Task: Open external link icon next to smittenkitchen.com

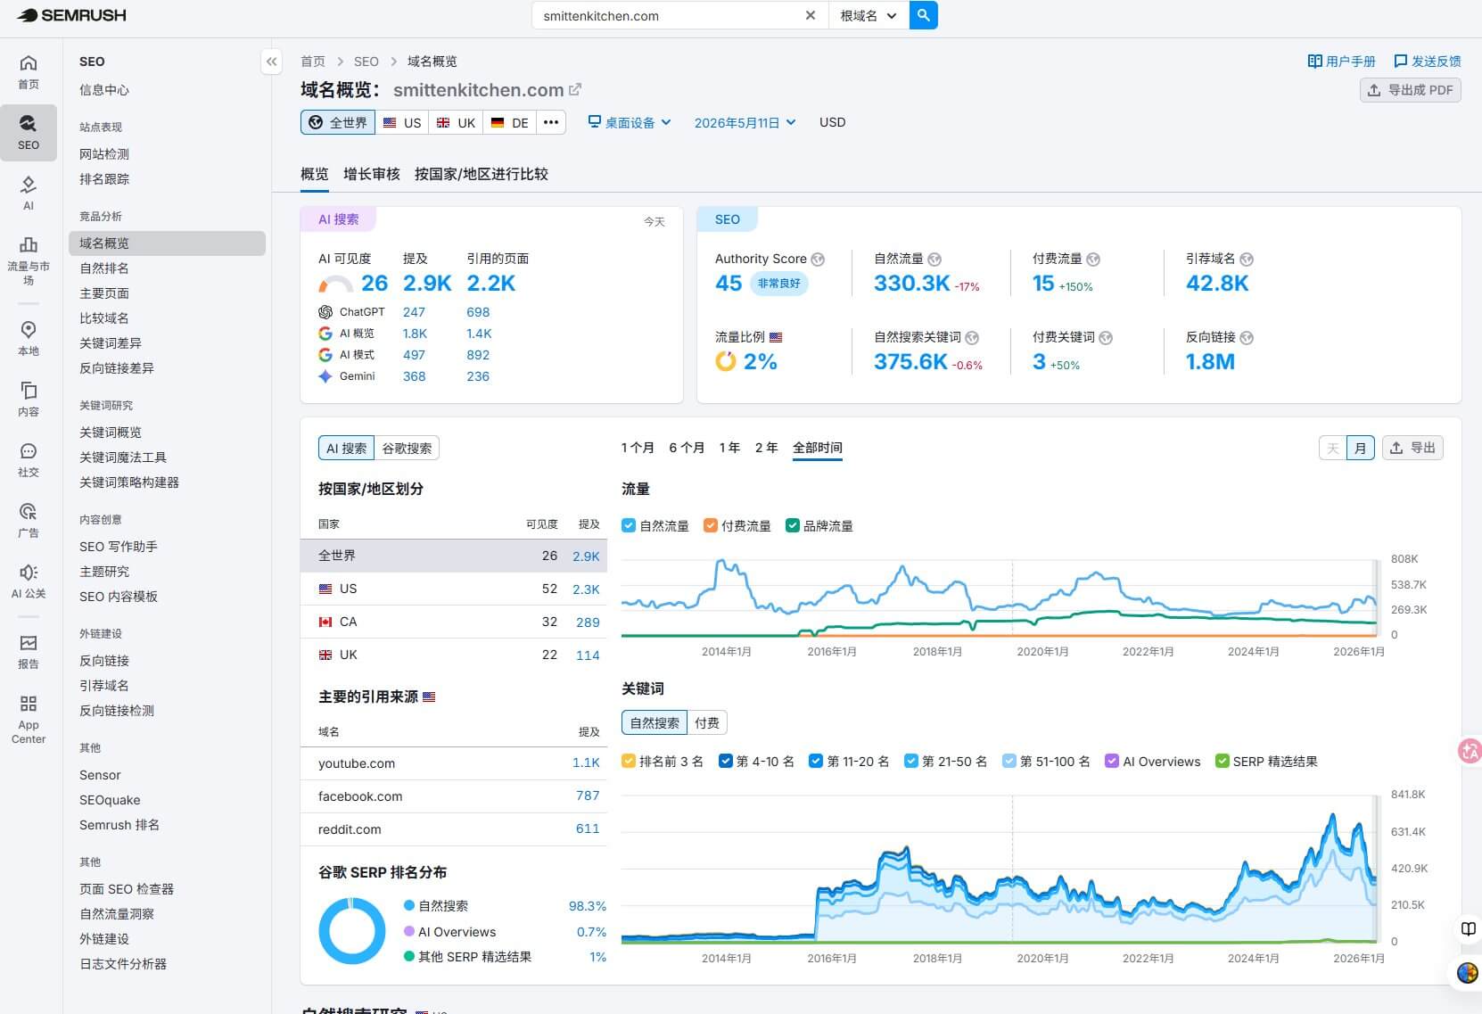Action: pyautogui.click(x=575, y=89)
